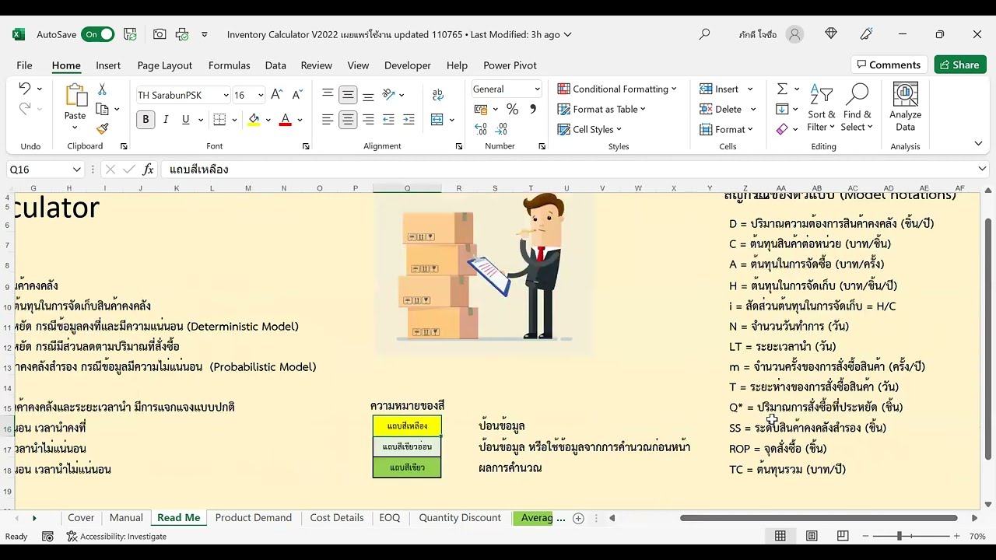The image size is (996, 560).
Task: Open the Formulas ribbon tab
Action: (x=229, y=65)
